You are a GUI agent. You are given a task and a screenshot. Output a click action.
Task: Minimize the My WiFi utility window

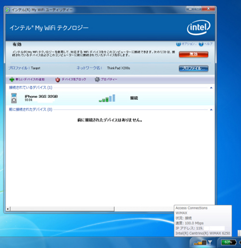point(190,8)
